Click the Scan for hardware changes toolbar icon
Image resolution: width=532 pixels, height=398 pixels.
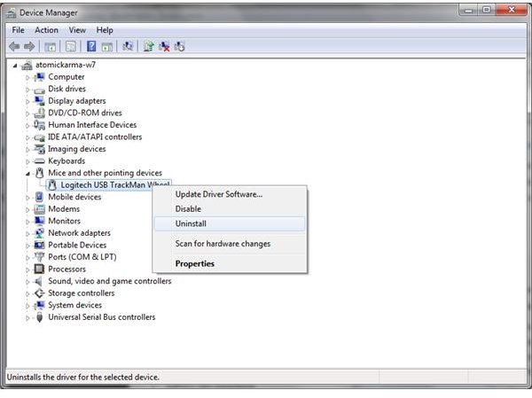coord(128,46)
